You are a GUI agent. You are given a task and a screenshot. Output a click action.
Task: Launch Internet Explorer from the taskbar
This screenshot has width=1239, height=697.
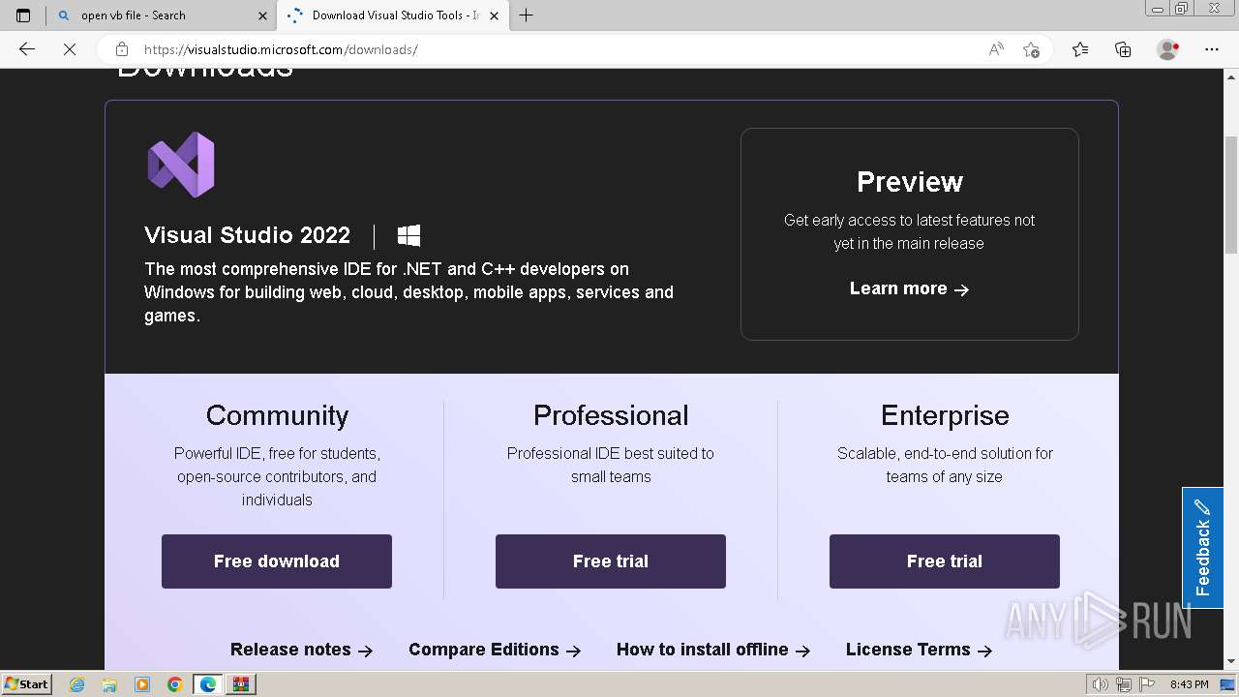[x=76, y=684]
